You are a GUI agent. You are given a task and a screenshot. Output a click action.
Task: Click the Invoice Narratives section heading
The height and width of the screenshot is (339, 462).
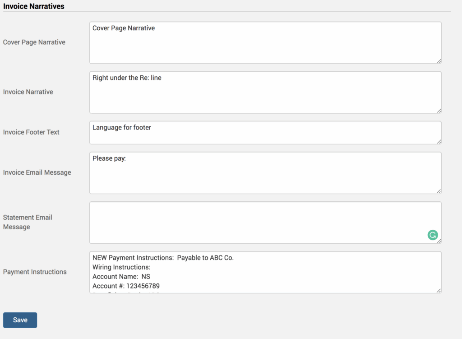pyautogui.click(x=33, y=6)
